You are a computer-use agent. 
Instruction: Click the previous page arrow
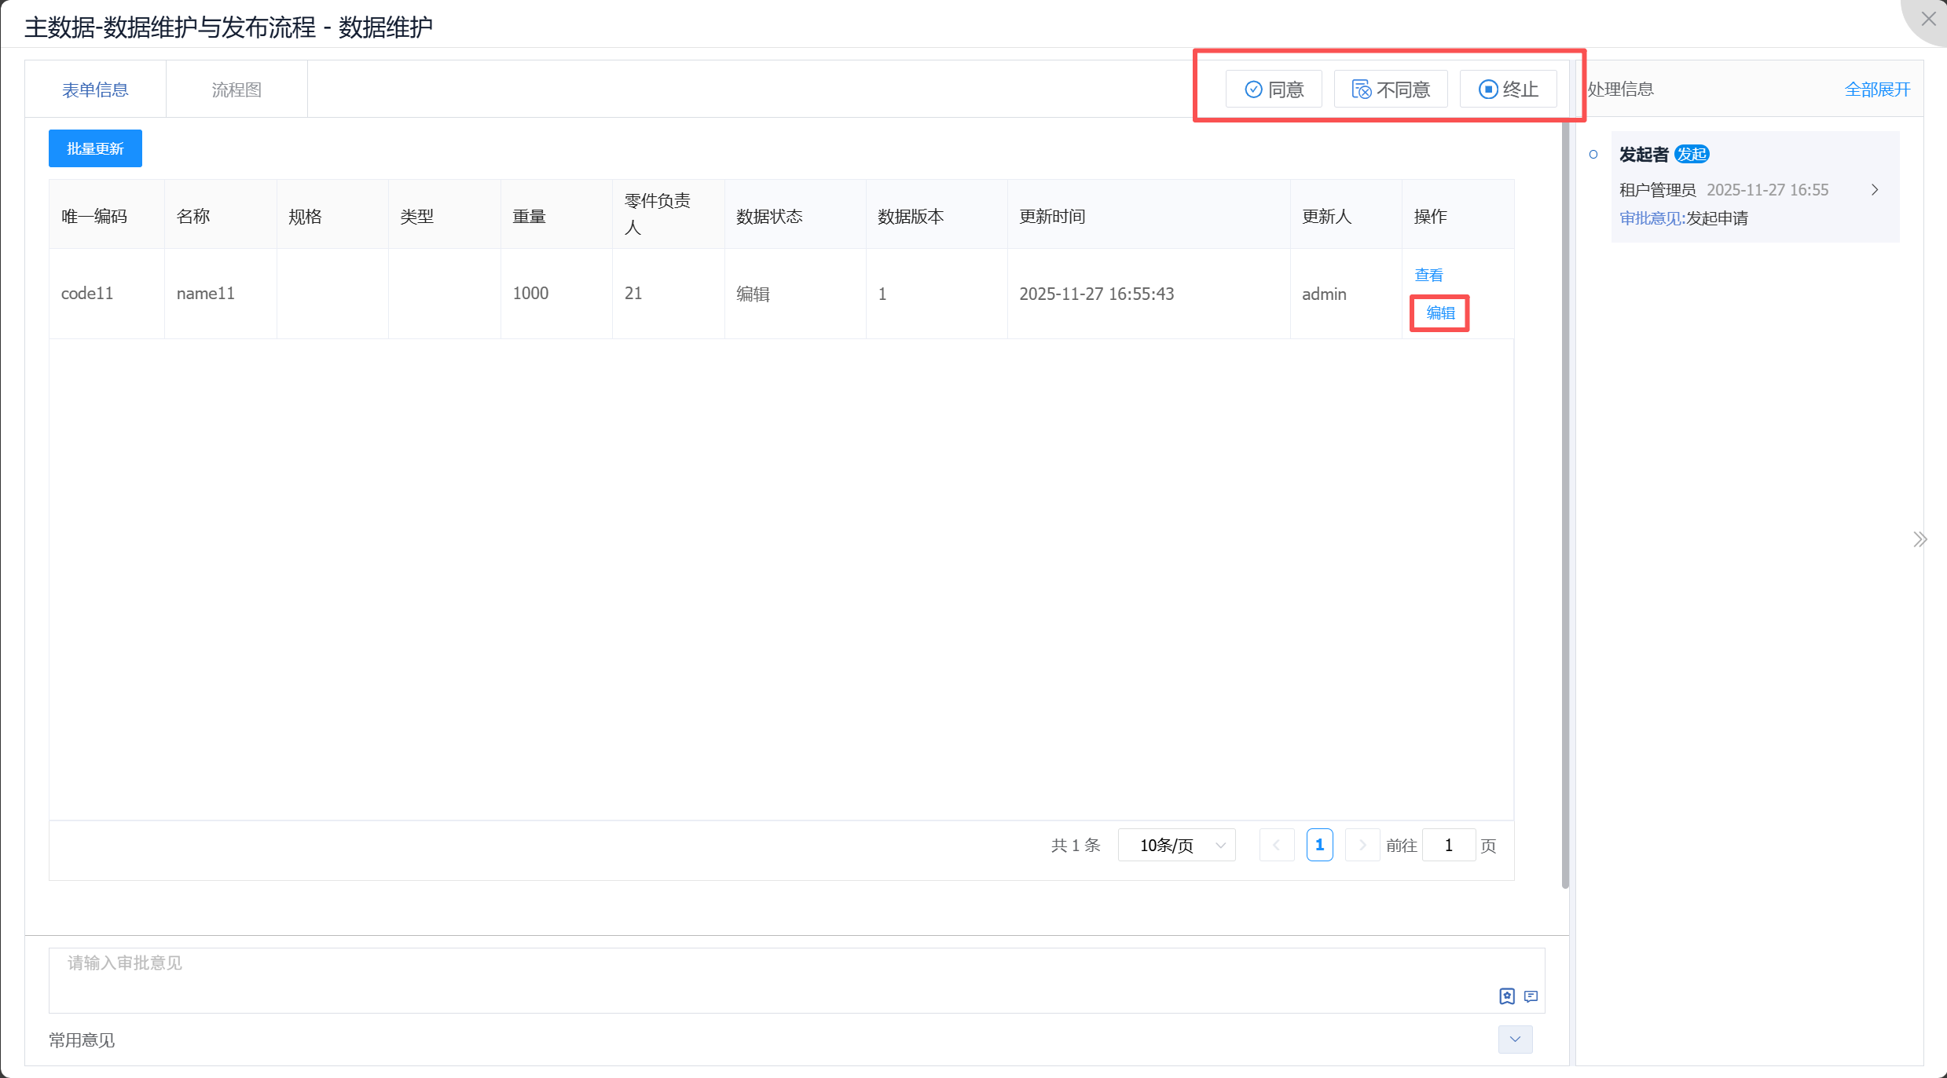click(x=1276, y=846)
